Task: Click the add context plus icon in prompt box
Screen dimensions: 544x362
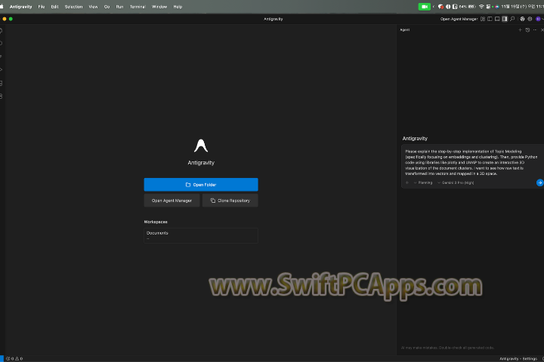Action: click(407, 183)
